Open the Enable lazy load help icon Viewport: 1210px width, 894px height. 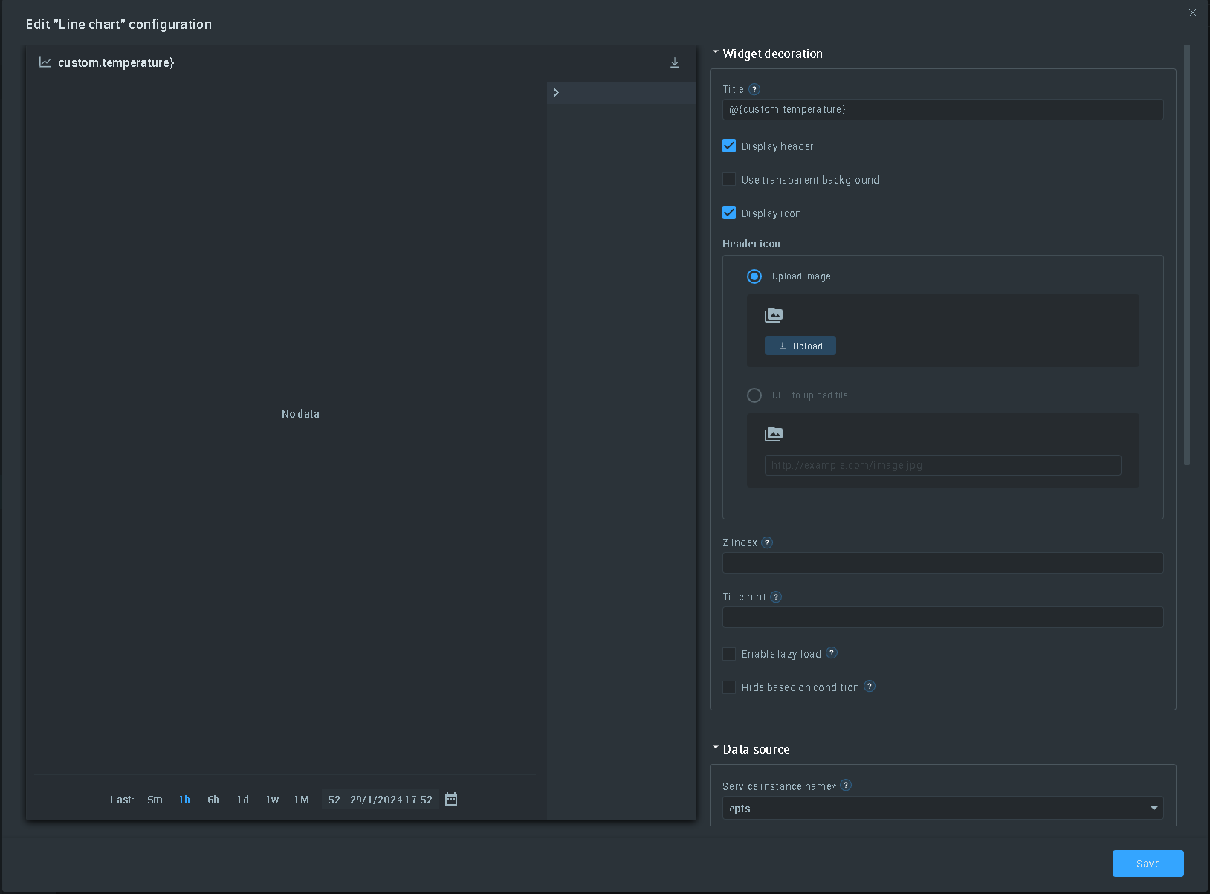[832, 652]
